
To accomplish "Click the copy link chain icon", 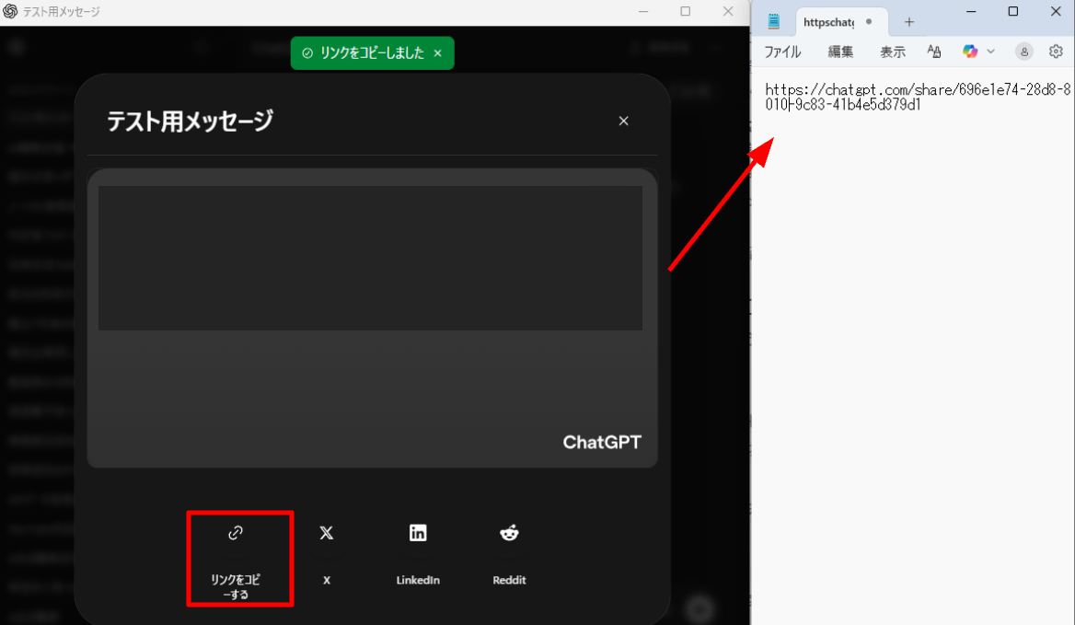I will (x=236, y=533).
